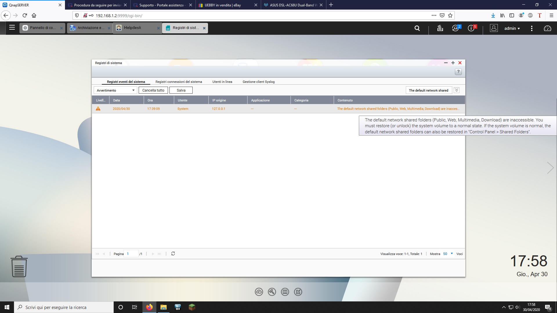Click the Pagina number input field

coord(131,254)
